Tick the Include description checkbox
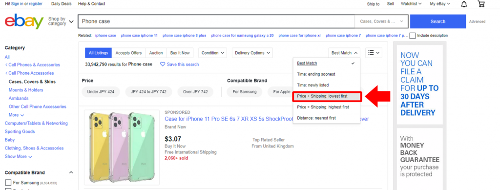 point(412,35)
